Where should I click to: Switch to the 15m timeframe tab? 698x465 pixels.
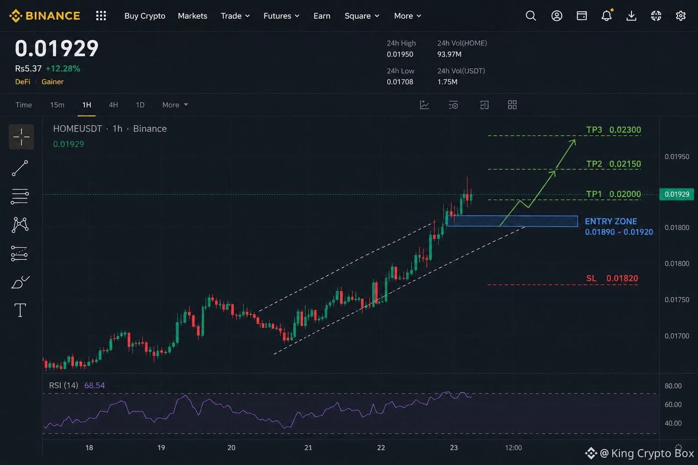point(57,105)
